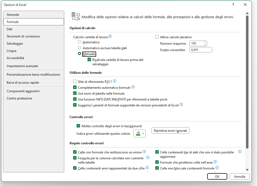Open the Formule options category
The image size is (257, 186).
(34, 22)
